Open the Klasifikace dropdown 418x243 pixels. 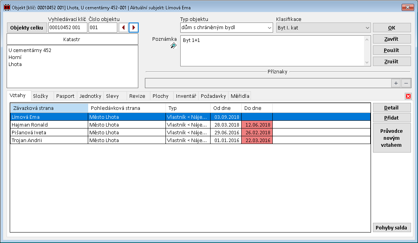(x=367, y=28)
